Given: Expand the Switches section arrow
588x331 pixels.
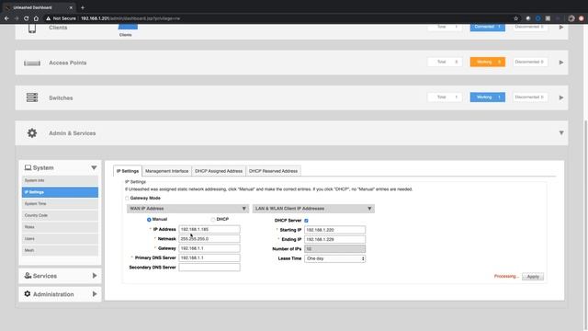Looking at the screenshot, I should pos(561,97).
